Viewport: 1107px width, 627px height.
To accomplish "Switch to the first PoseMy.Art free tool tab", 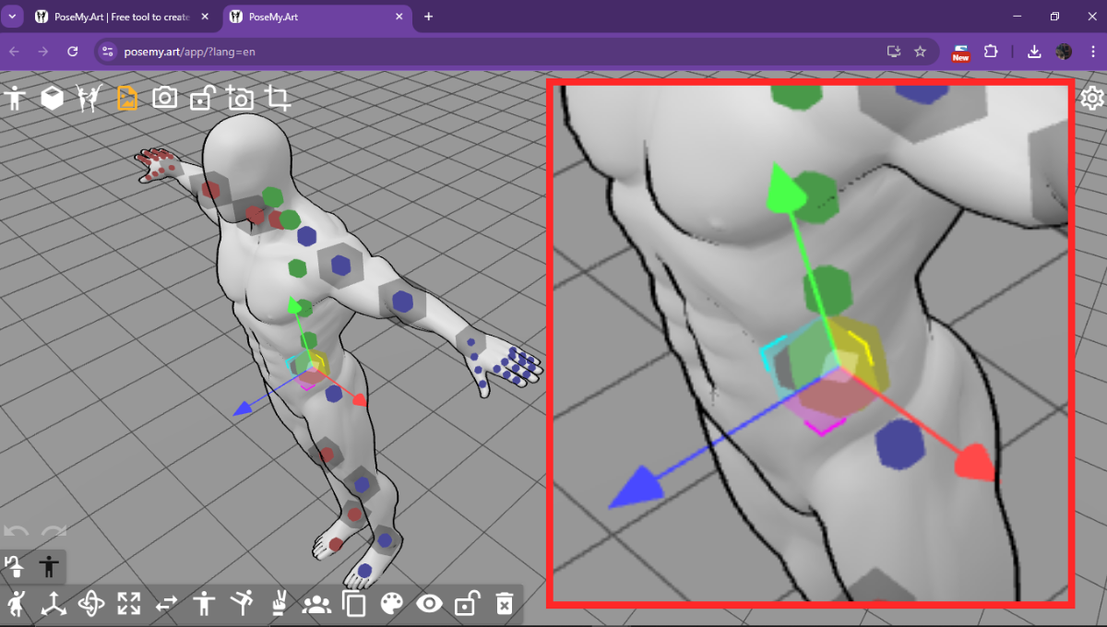I will coord(120,17).
